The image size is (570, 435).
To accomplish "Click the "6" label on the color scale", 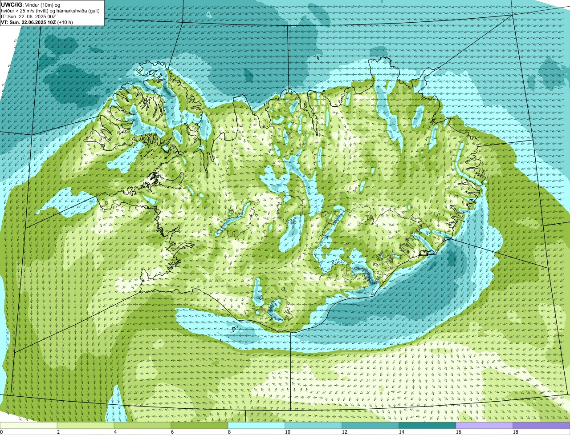I will pyautogui.click(x=172, y=432).
